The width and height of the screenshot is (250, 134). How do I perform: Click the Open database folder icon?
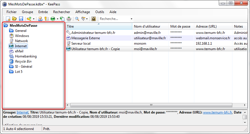point(15,19)
